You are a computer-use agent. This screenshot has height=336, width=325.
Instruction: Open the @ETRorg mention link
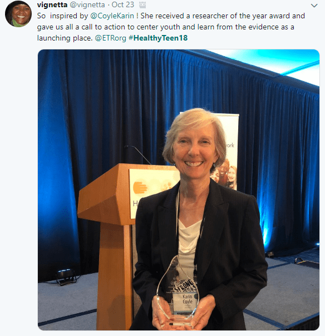[x=111, y=38]
